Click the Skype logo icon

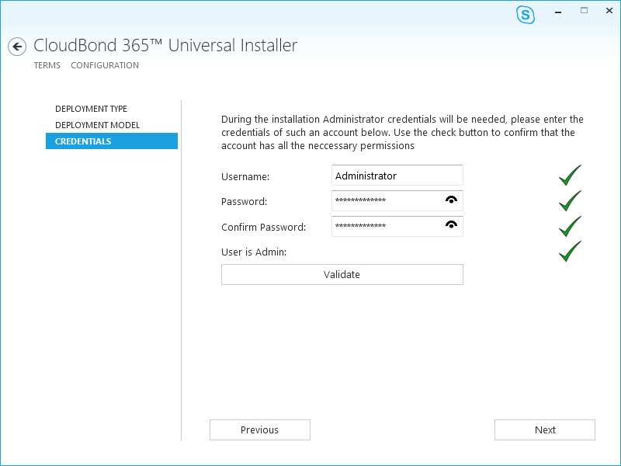[x=526, y=15]
